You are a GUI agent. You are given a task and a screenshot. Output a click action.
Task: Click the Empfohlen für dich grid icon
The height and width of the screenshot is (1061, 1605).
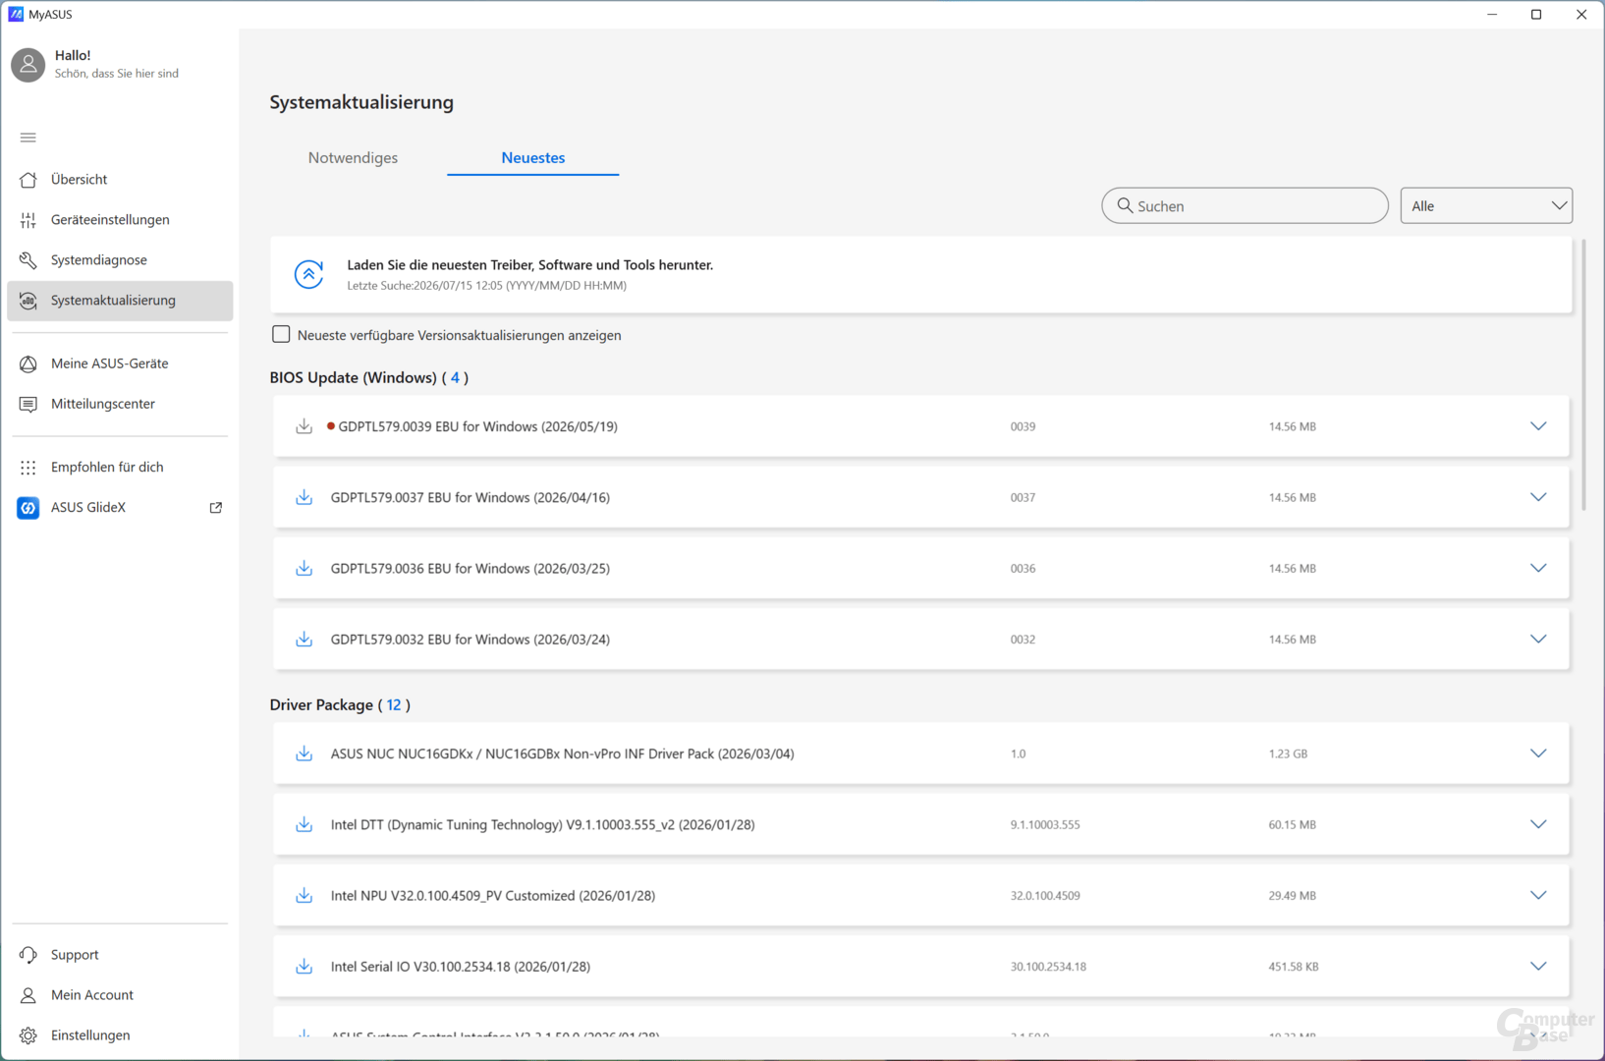28,468
